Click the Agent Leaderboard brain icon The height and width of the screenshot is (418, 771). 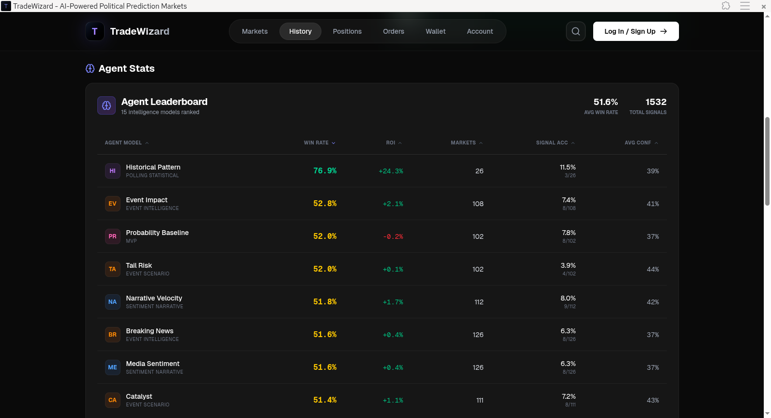point(106,105)
